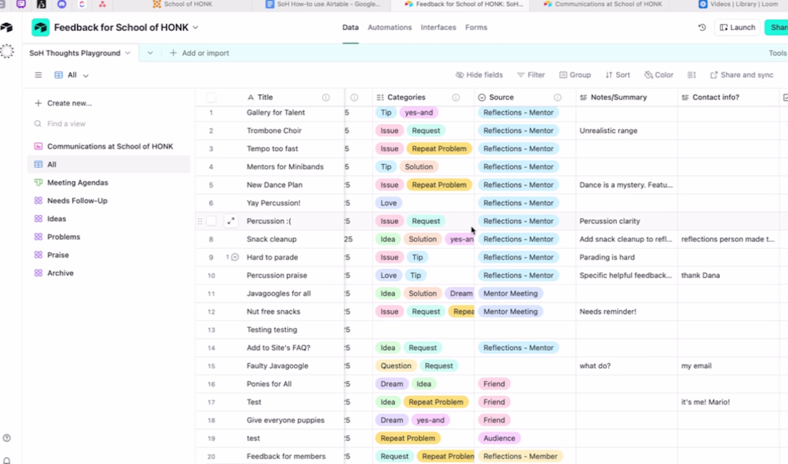Open the School of HONK browser tab
788x464 pixels.
183,4
